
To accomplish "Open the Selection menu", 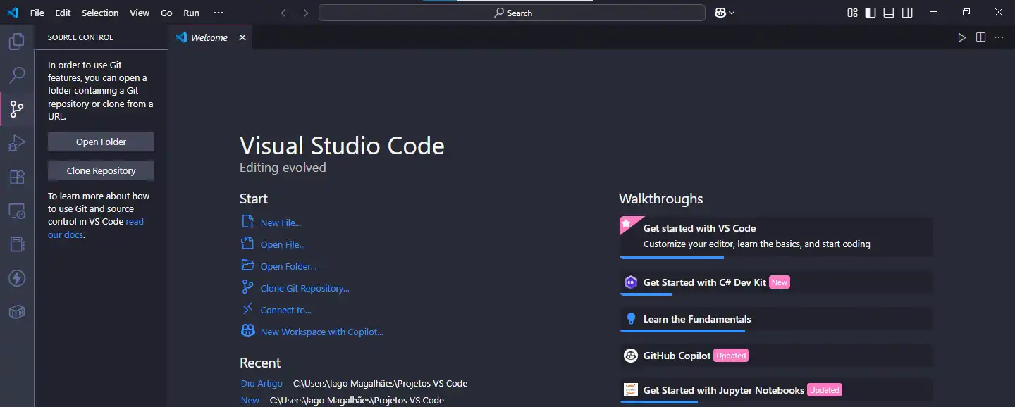I will (100, 13).
